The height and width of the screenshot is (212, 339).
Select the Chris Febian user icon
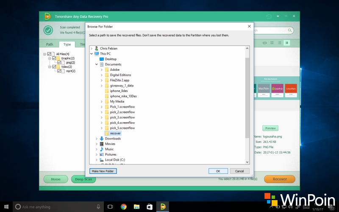tap(97, 48)
